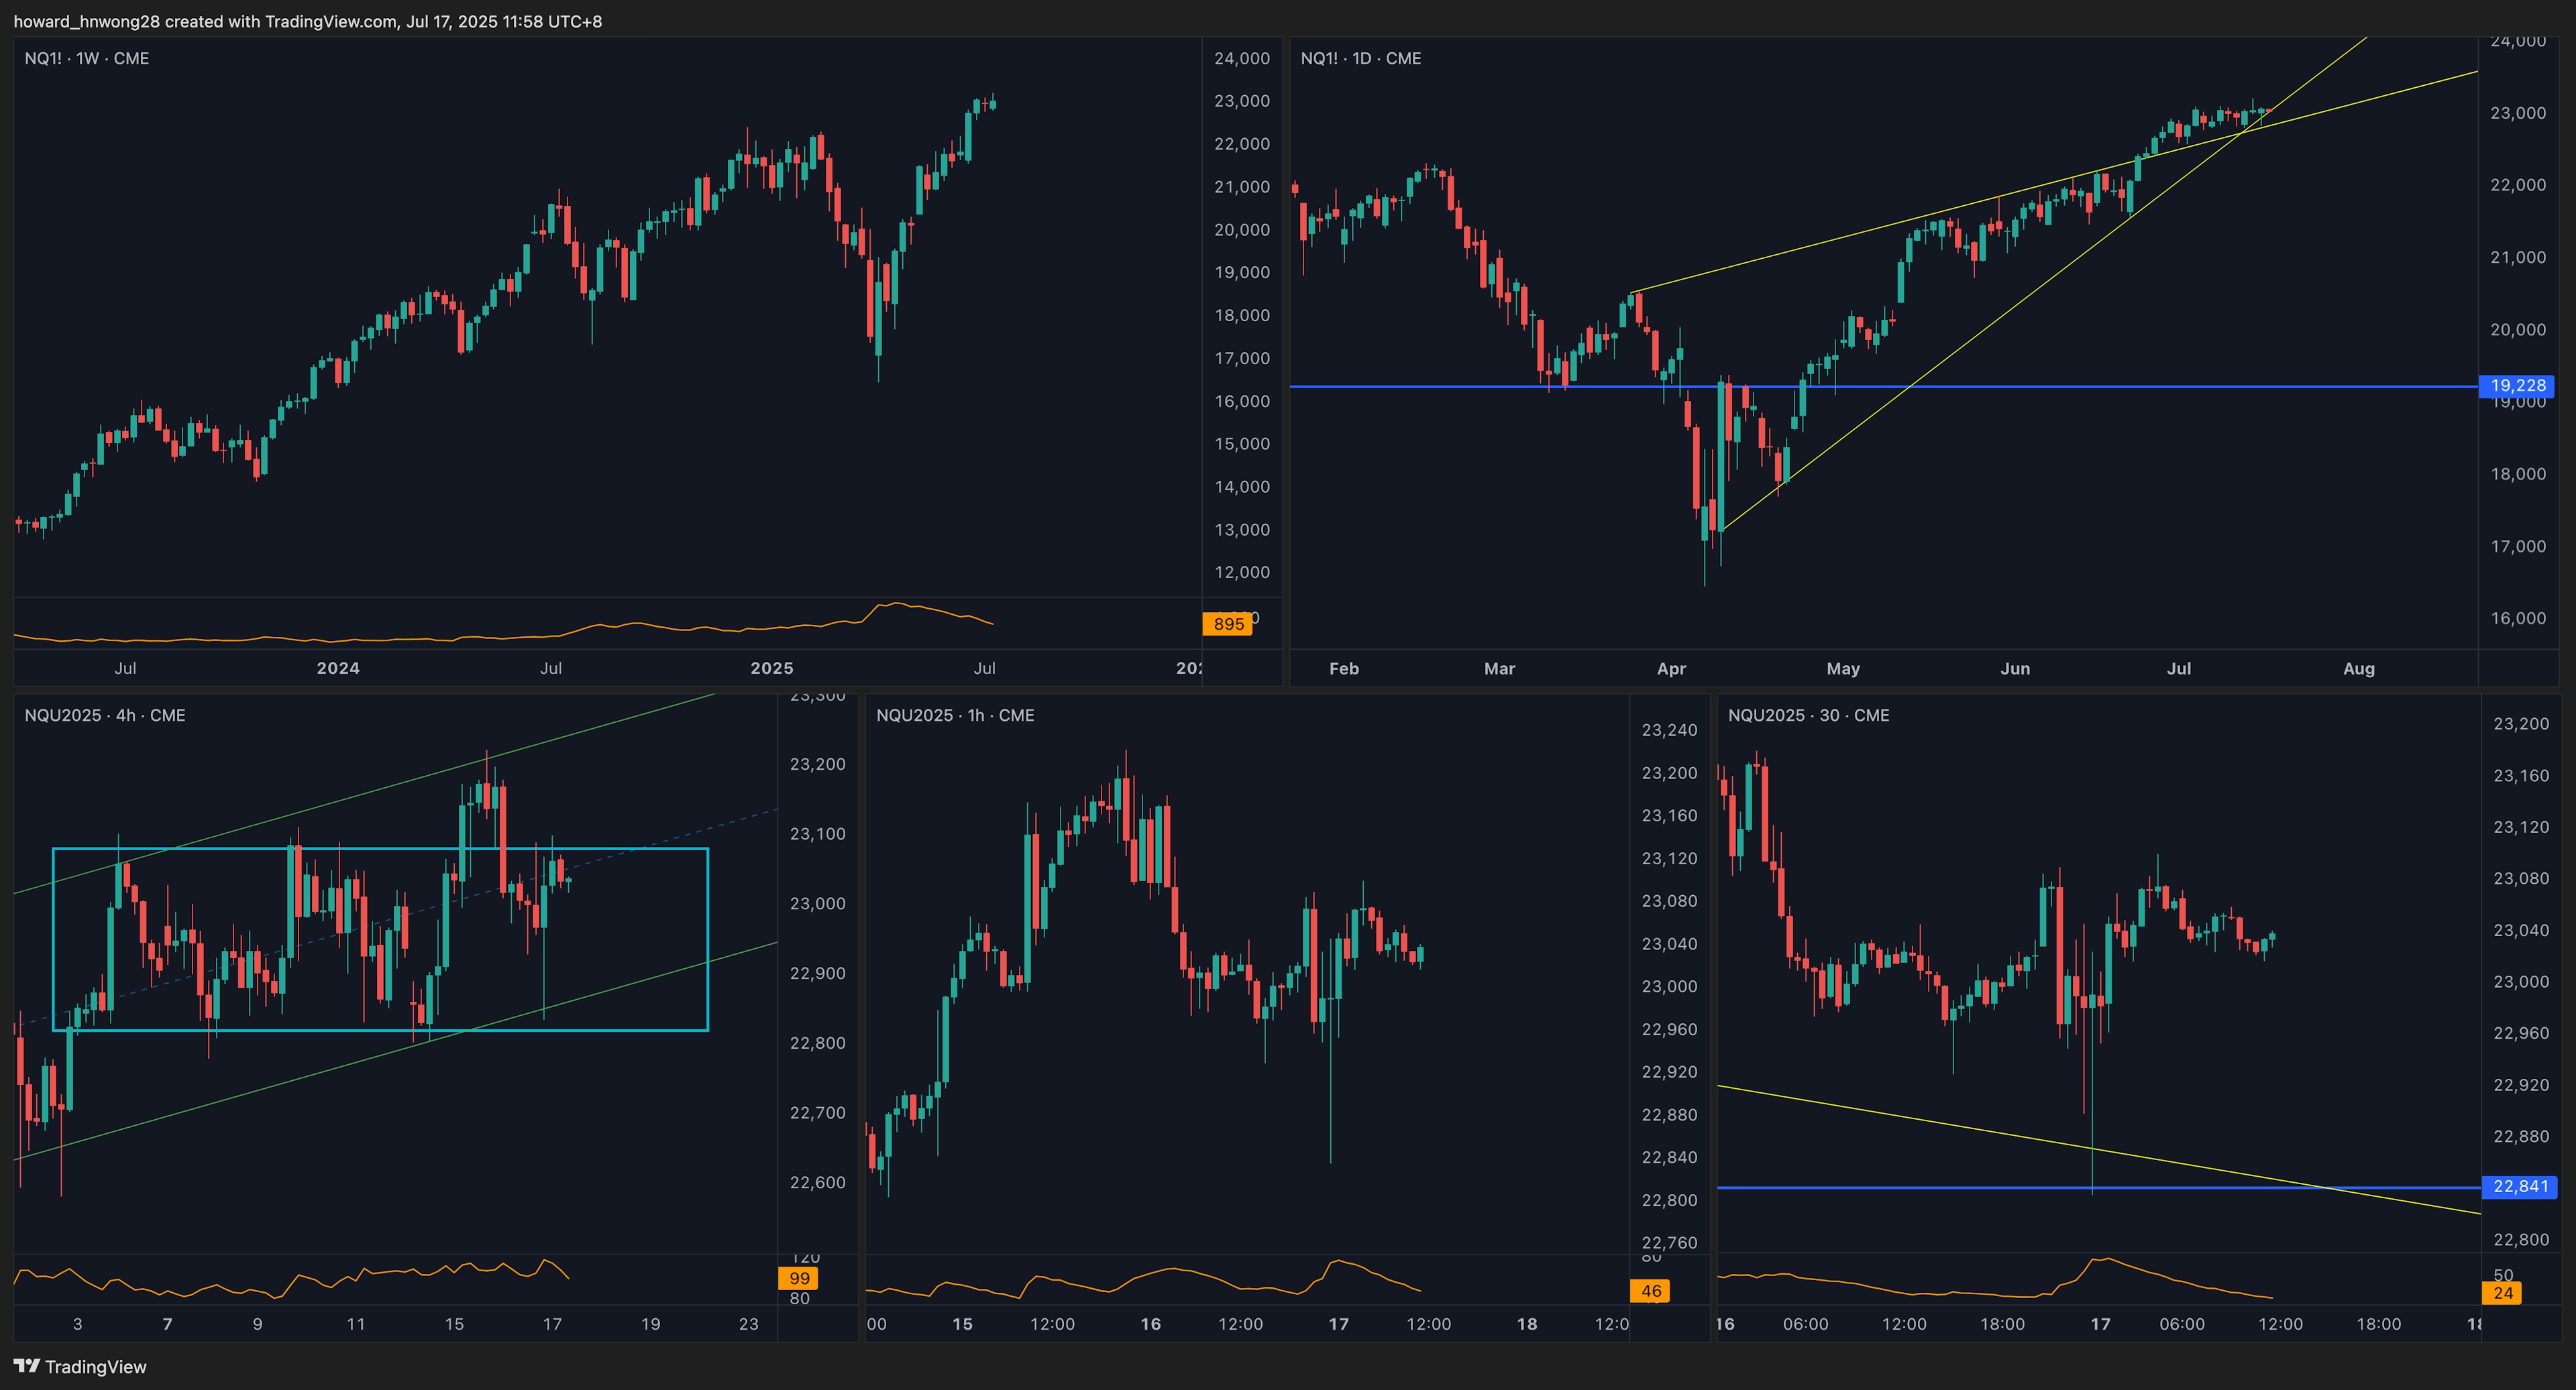Screen dimensions: 2576x1390
Task: Click Aug on the daily chart time axis
Action: pos(2359,669)
